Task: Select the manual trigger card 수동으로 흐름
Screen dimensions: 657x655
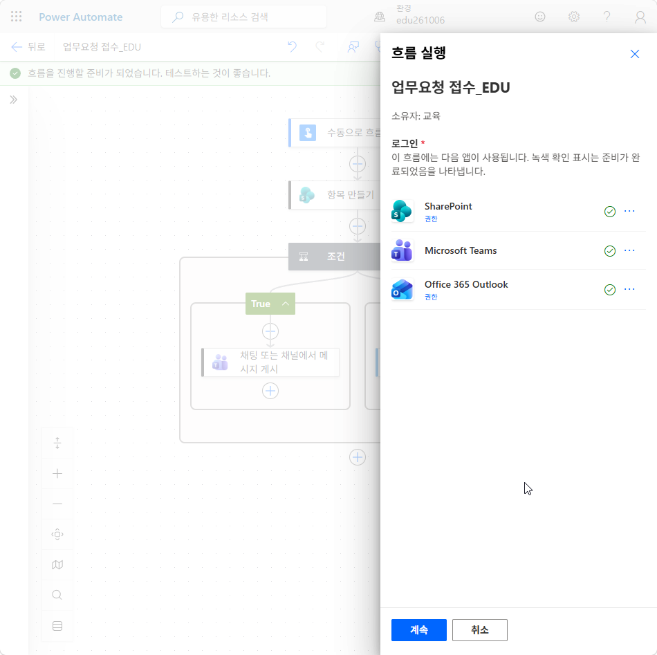Action: coord(334,133)
